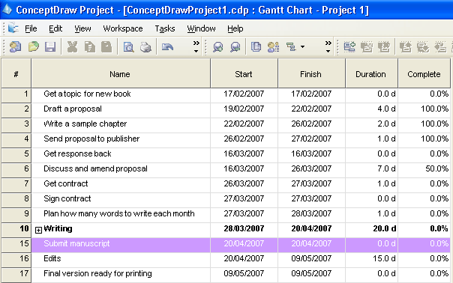Click start date 19/02/2007
The image size is (453, 283).
point(244,109)
